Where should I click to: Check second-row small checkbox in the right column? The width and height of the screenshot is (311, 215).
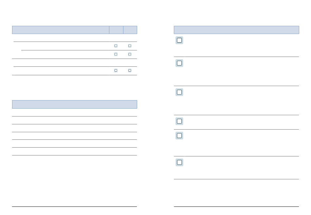pos(130,54)
